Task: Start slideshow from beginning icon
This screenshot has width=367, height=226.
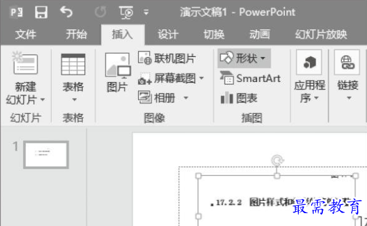Action: pos(126,12)
